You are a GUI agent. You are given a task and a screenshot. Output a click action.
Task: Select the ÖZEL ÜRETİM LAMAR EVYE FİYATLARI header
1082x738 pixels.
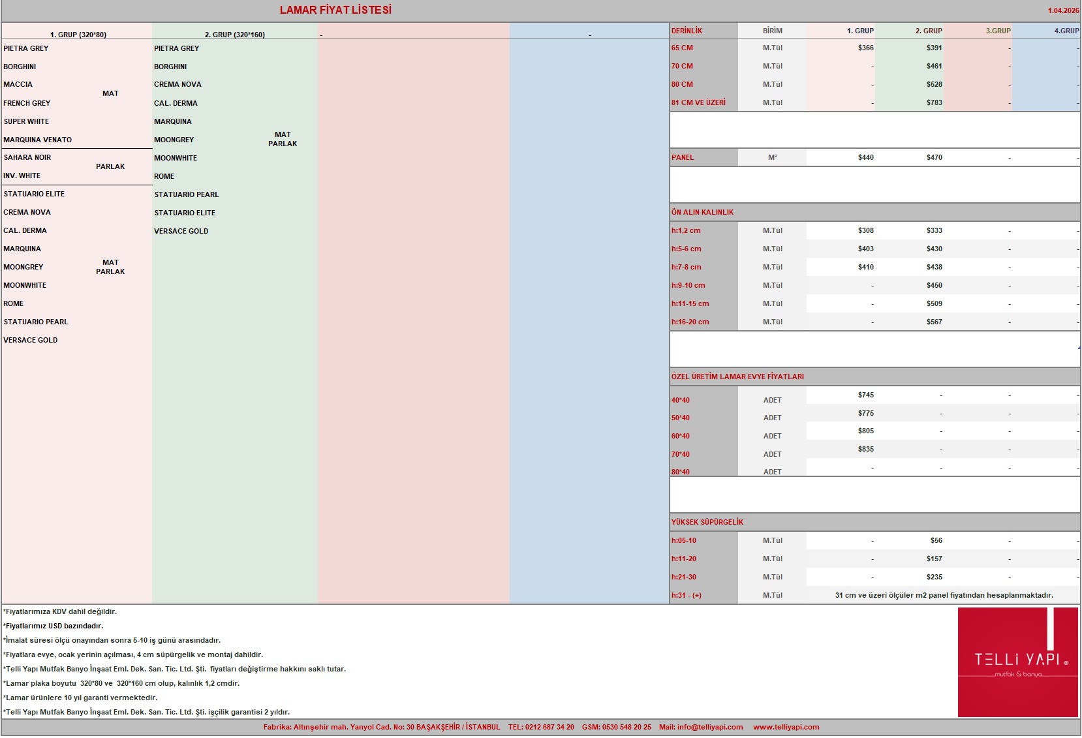[x=737, y=377]
